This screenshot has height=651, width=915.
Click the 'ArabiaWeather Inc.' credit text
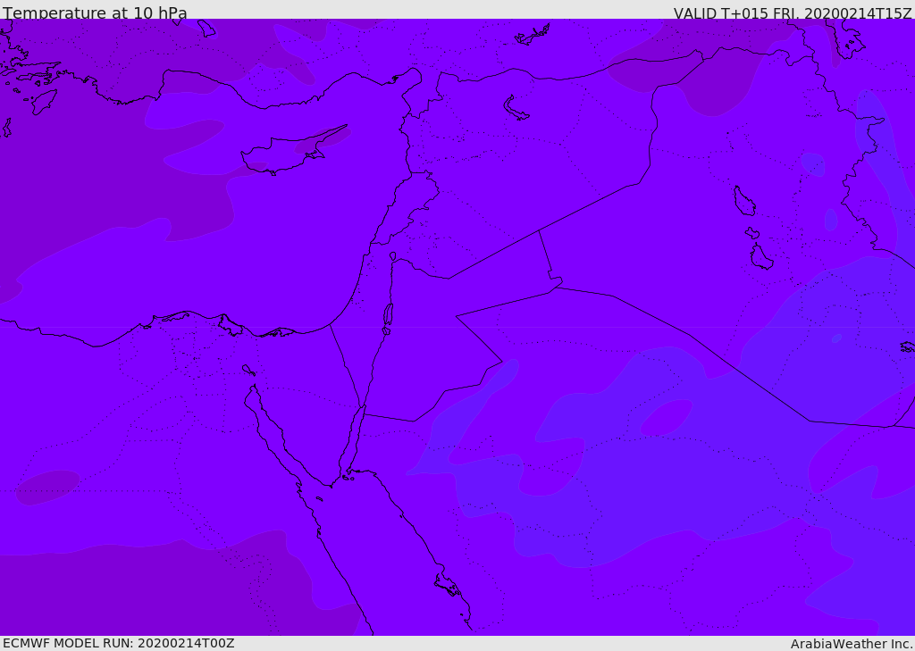coord(851,644)
